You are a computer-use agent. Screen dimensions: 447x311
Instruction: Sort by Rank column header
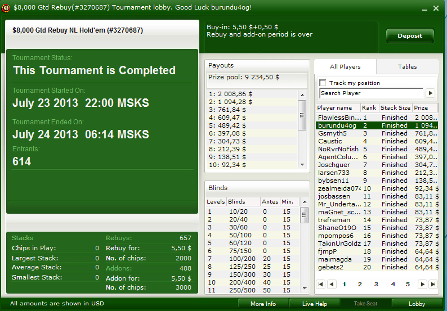pyautogui.click(x=369, y=107)
